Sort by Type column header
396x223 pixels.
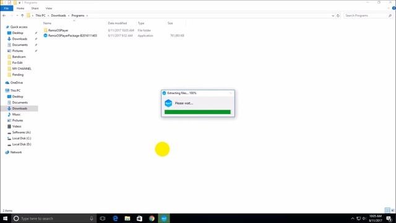pyautogui.click(x=141, y=24)
